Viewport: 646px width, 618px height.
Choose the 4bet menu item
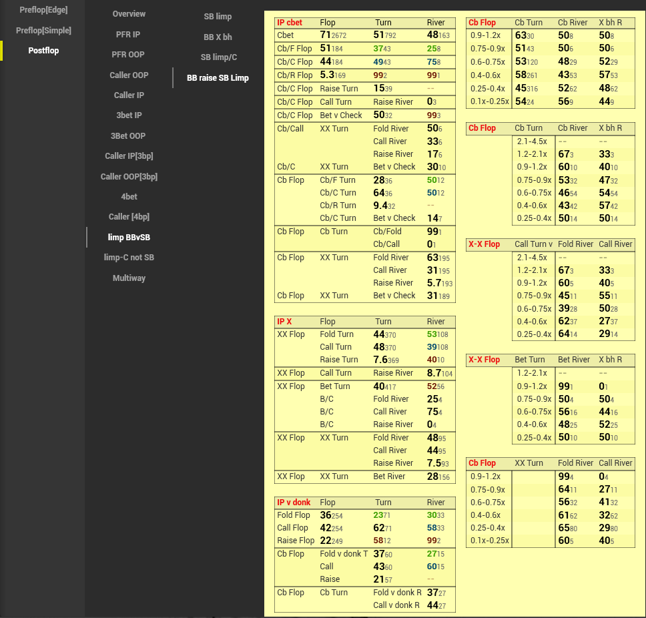coord(129,197)
